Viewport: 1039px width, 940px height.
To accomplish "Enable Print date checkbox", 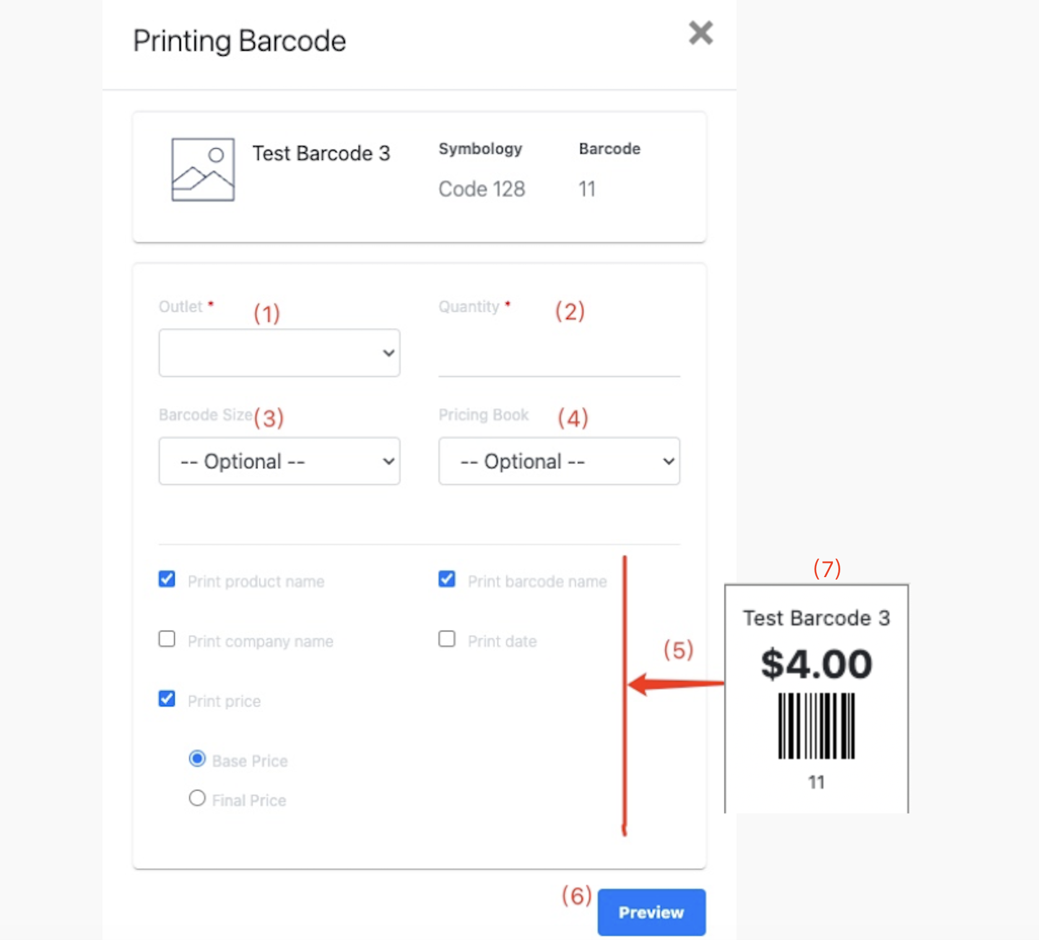I will [x=446, y=638].
